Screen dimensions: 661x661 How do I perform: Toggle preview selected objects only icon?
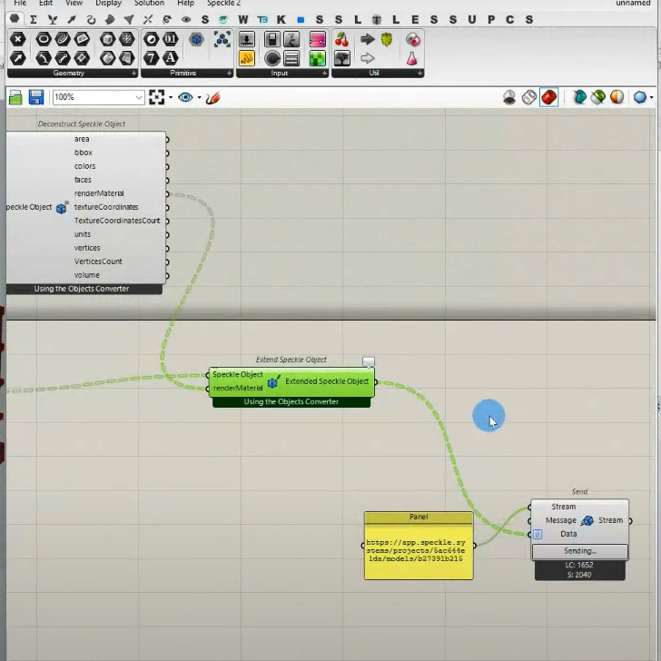pyautogui.click(x=579, y=97)
